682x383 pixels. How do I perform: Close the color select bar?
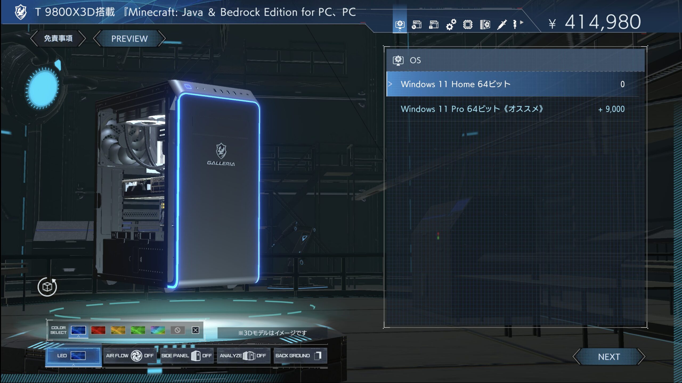[195, 330]
